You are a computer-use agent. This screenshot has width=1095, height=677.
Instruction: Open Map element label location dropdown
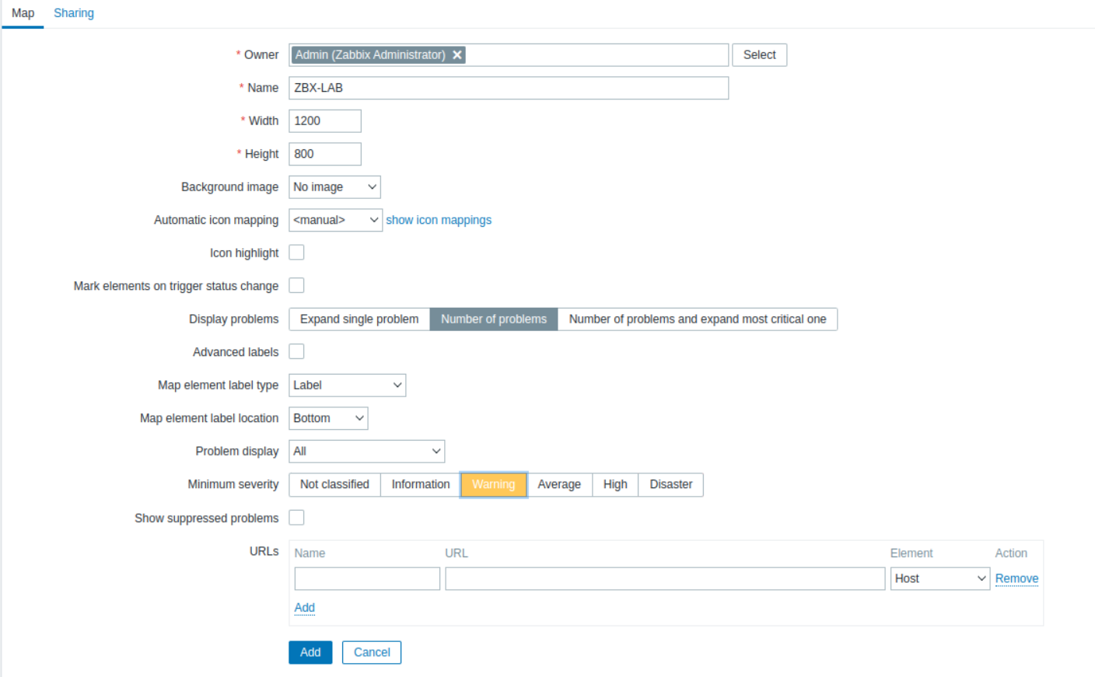click(x=328, y=418)
